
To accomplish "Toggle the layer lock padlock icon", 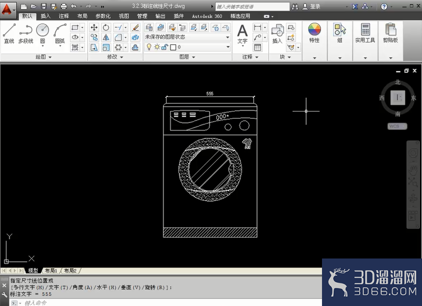I will pyautogui.click(x=164, y=47).
